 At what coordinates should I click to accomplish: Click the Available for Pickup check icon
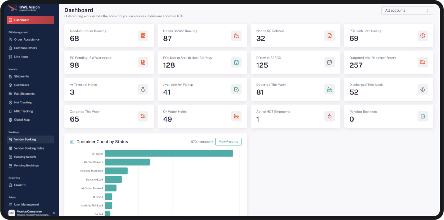(236, 89)
